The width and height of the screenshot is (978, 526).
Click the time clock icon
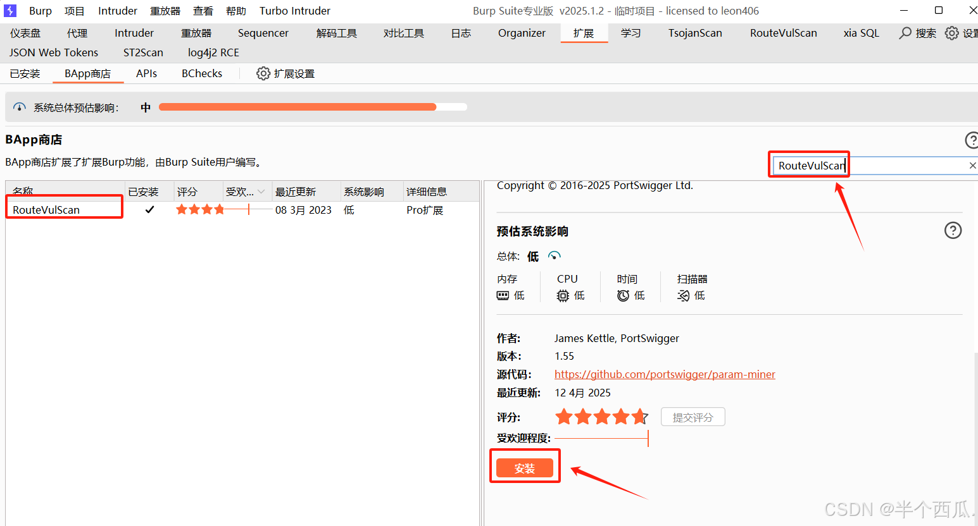tap(623, 295)
